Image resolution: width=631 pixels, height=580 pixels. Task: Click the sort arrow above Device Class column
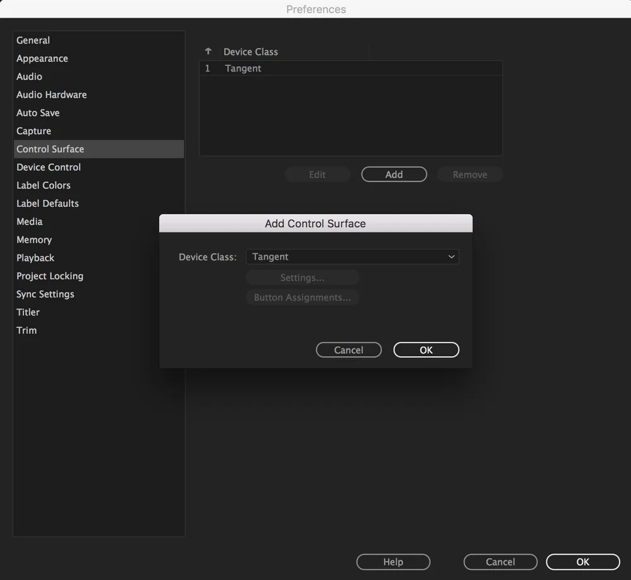208,51
